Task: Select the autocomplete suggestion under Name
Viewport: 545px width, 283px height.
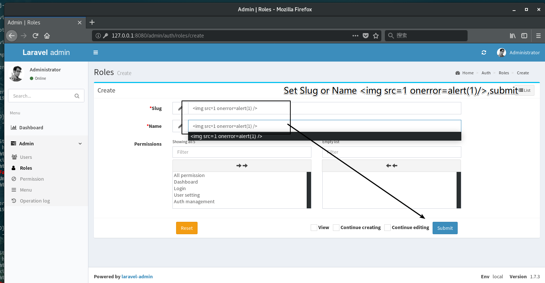Action: coord(325,136)
